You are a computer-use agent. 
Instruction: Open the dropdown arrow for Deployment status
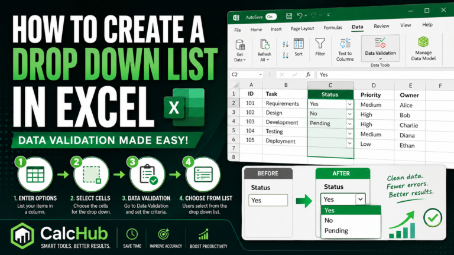350,143
